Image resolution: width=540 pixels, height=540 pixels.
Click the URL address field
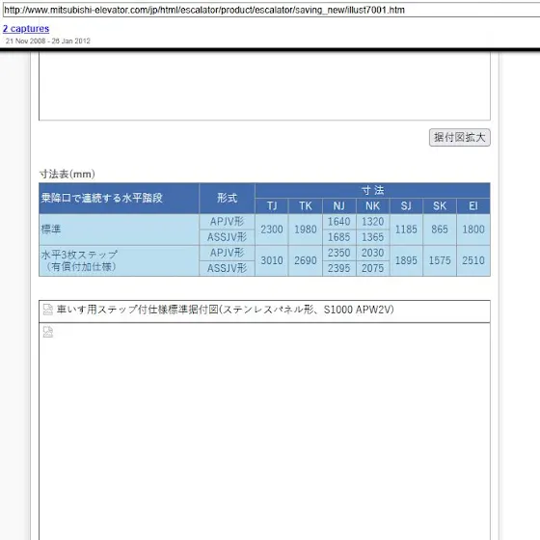click(271, 10)
